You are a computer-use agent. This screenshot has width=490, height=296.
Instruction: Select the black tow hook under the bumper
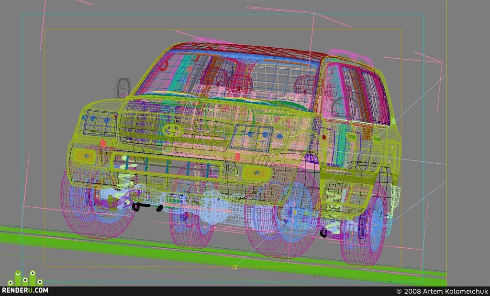(136, 206)
